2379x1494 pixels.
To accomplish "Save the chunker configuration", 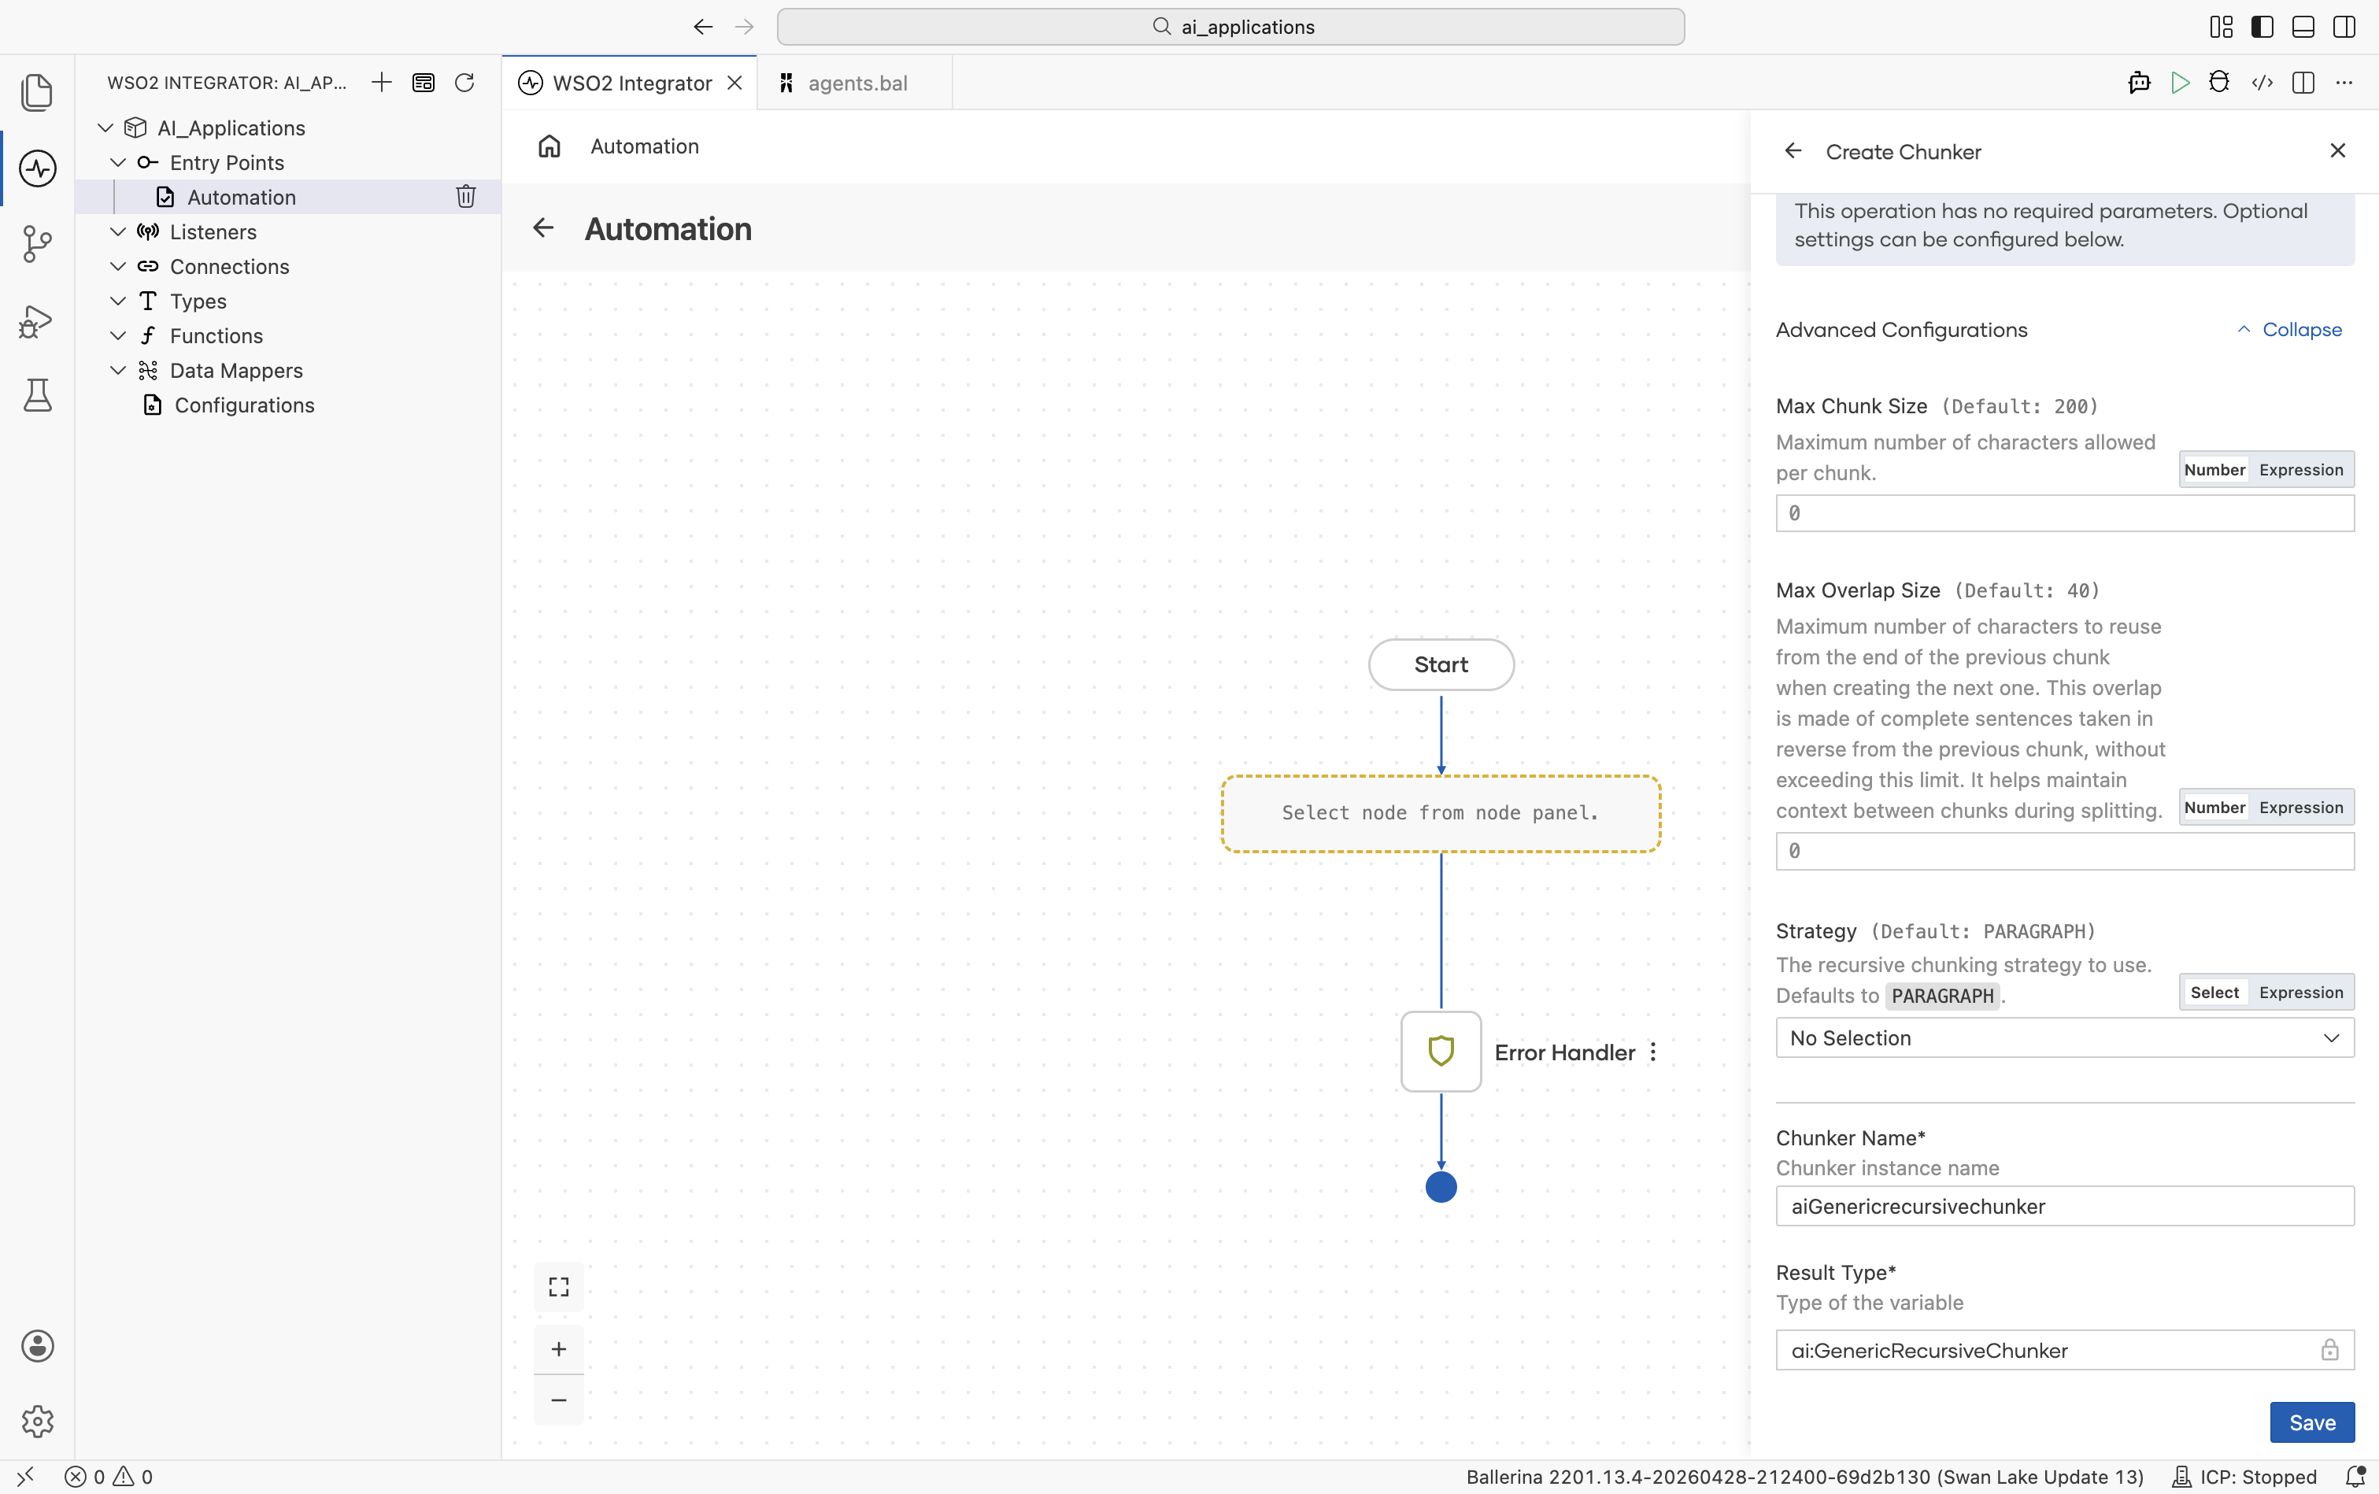I will pyautogui.click(x=2312, y=1422).
